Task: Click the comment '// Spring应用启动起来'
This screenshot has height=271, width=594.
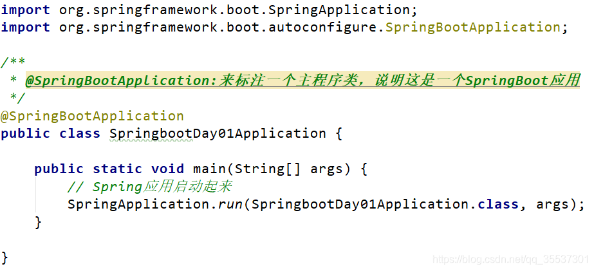Action: pyautogui.click(x=150, y=187)
